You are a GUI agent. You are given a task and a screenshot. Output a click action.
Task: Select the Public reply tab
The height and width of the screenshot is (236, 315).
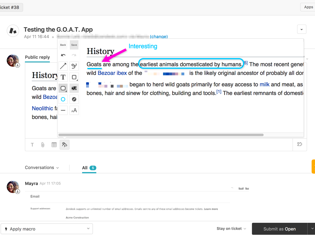click(x=37, y=57)
